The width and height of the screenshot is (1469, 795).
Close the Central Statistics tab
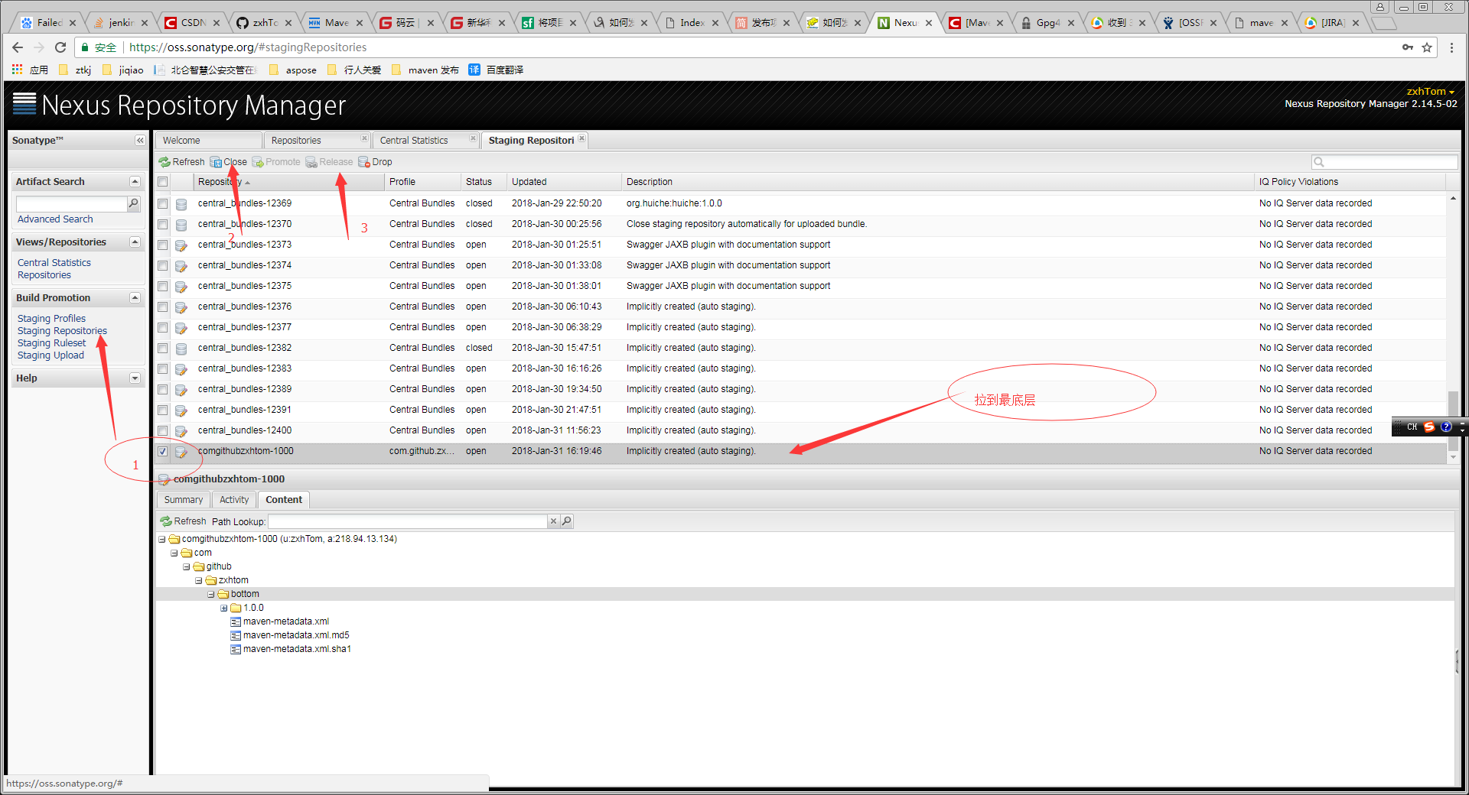(473, 138)
